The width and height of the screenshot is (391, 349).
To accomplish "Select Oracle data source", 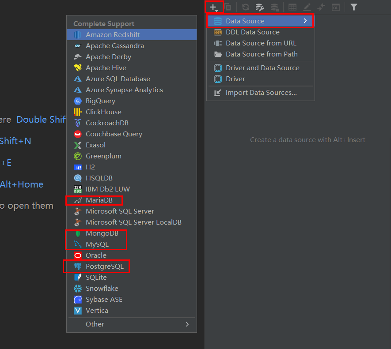I will coord(132,255).
